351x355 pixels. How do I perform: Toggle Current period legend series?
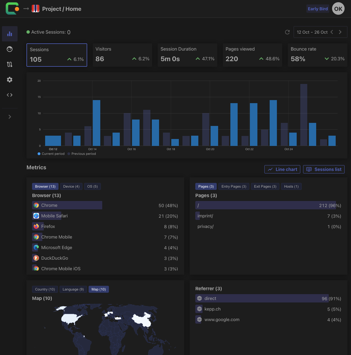51,154
